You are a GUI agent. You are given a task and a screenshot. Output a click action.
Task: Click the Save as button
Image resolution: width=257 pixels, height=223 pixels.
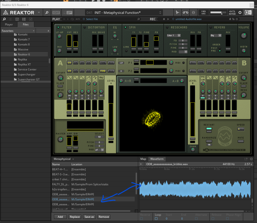pyautogui.click(x=89, y=217)
